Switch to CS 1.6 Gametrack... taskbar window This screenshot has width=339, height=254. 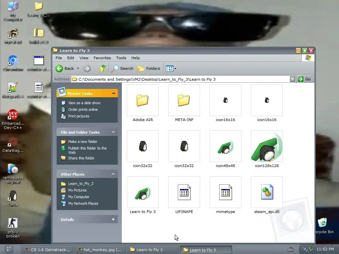coord(47,249)
